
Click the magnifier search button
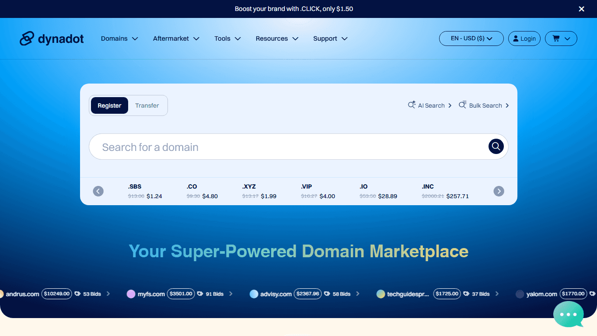(x=496, y=147)
